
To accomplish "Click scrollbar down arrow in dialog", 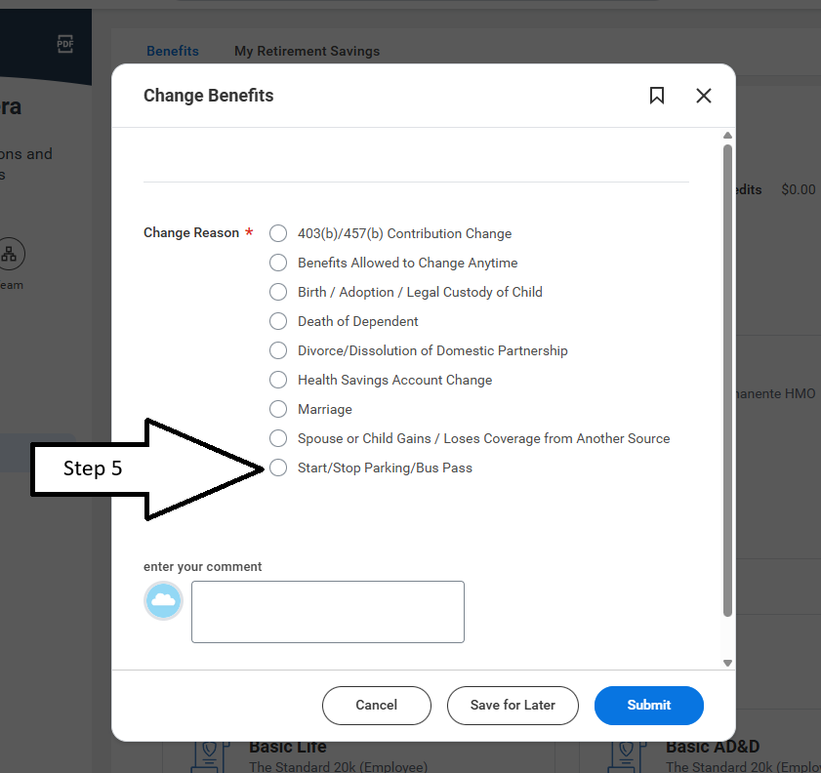I will (727, 663).
